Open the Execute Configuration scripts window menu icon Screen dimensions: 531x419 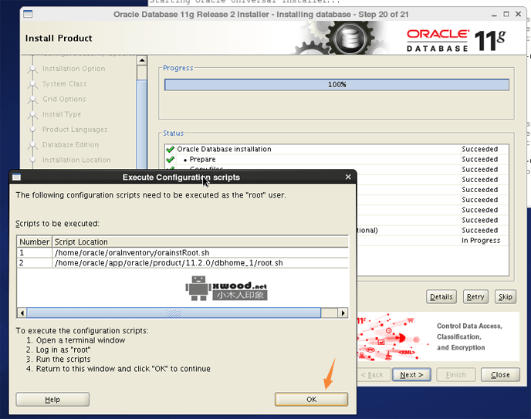tap(17, 177)
